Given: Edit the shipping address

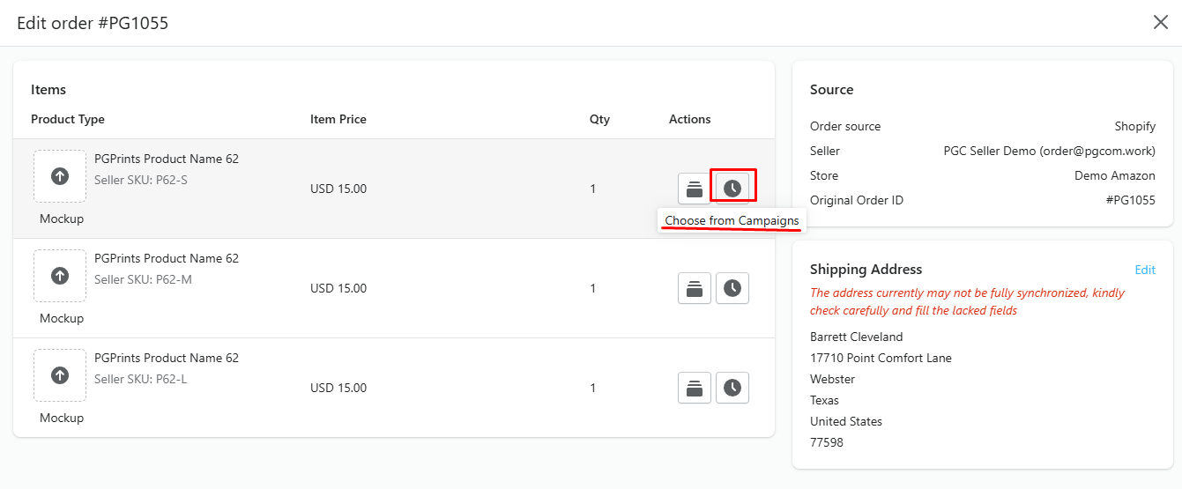Looking at the screenshot, I should point(1144,270).
